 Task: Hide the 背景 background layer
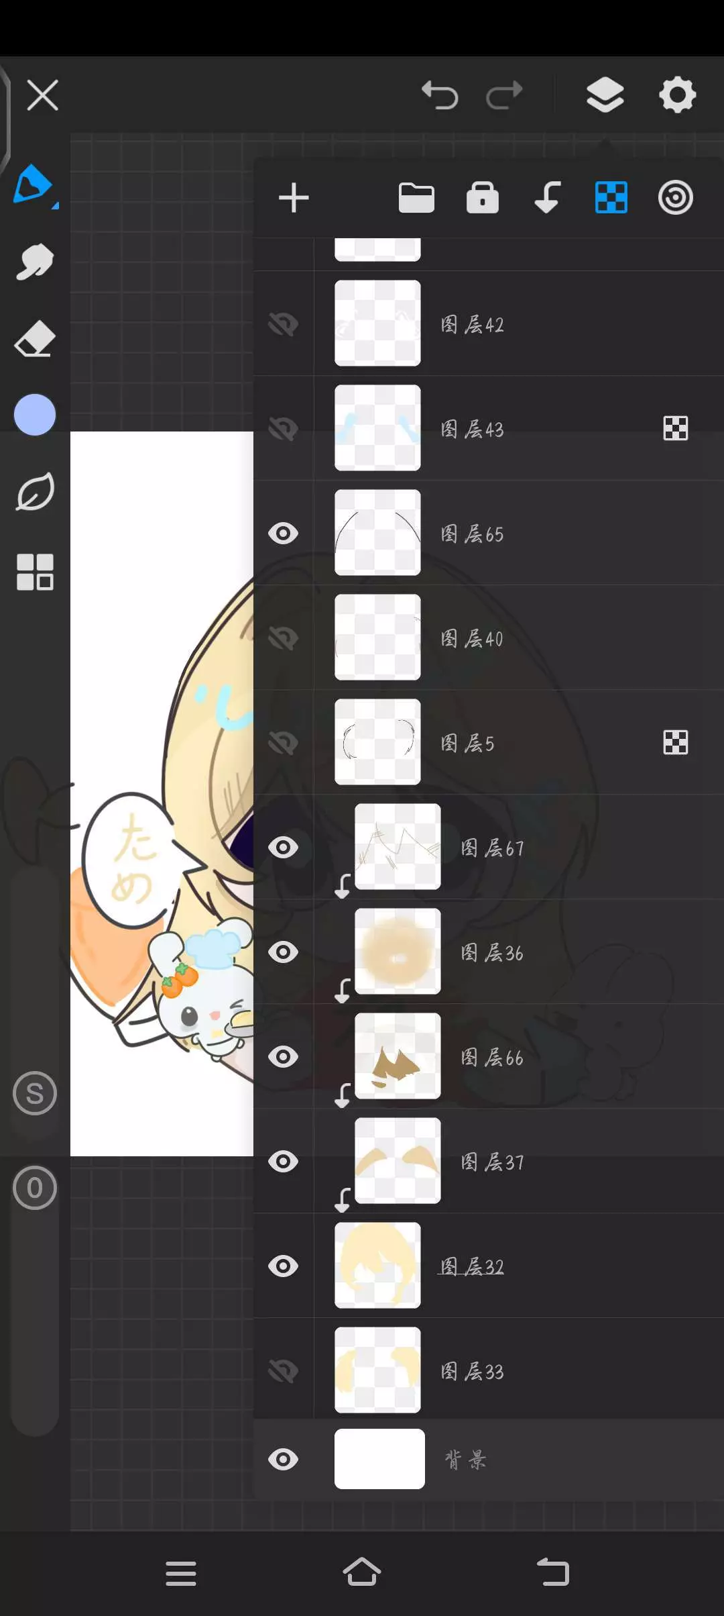[283, 1460]
